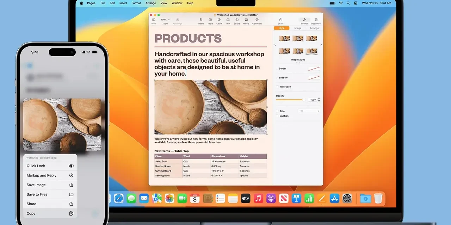Open Safari from the Dock
Screen dimensions: 451x225
[119, 198]
